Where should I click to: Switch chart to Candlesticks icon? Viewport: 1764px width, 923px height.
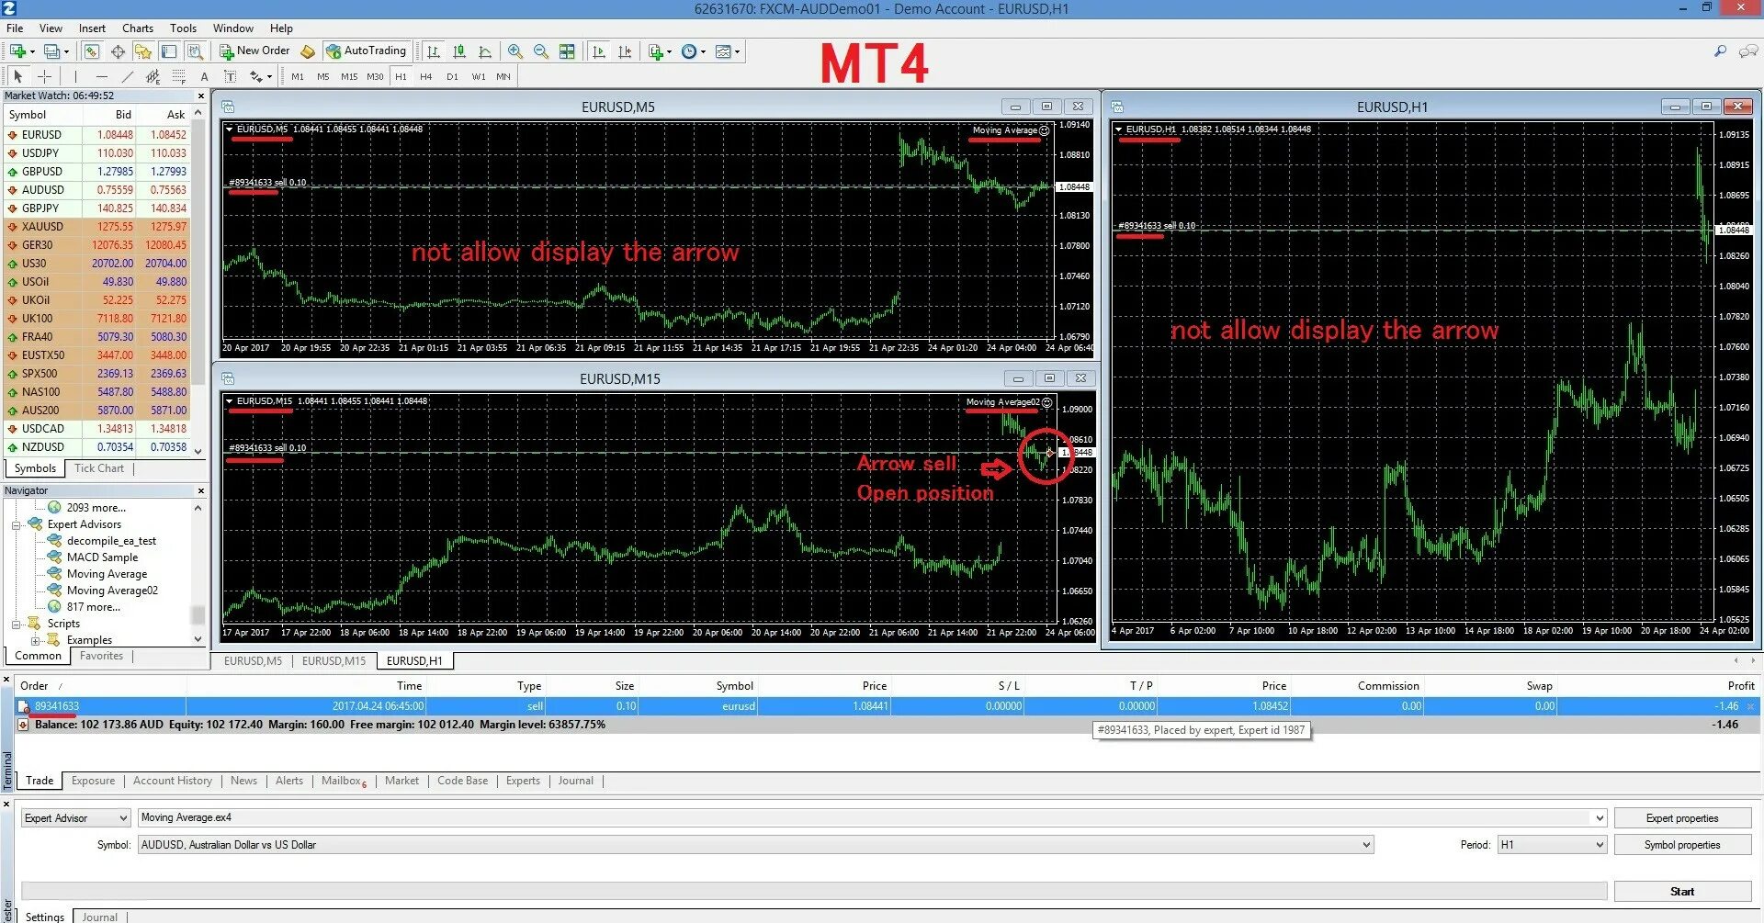click(459, 51)
